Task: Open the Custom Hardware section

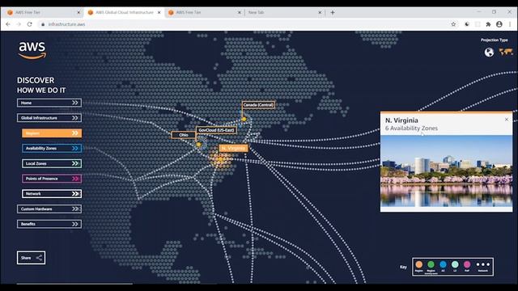Action: (49, 209)
